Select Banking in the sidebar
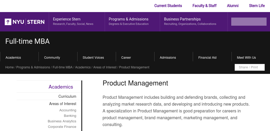 click(x=70, y=116)
